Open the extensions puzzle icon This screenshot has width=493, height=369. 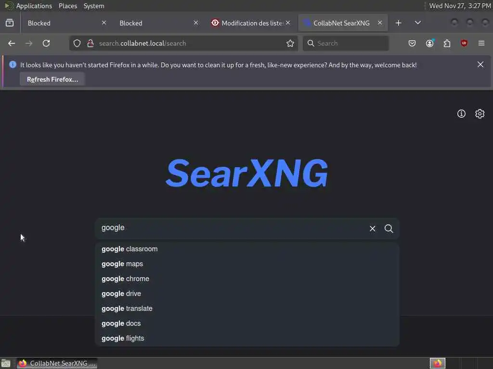(447, 43)
